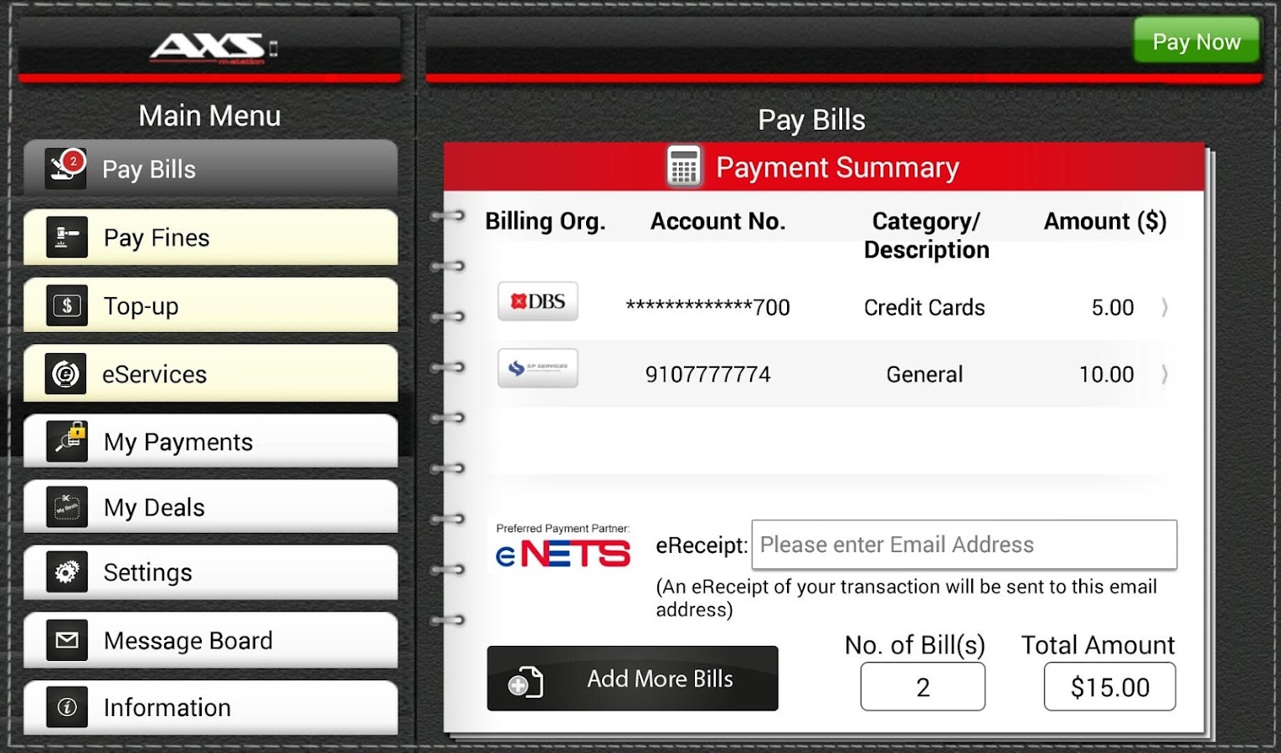Click the AXS m-station logo
1281x753 pixels.
208,47
